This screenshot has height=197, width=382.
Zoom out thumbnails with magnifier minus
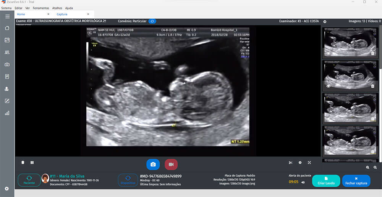[375, 167]
